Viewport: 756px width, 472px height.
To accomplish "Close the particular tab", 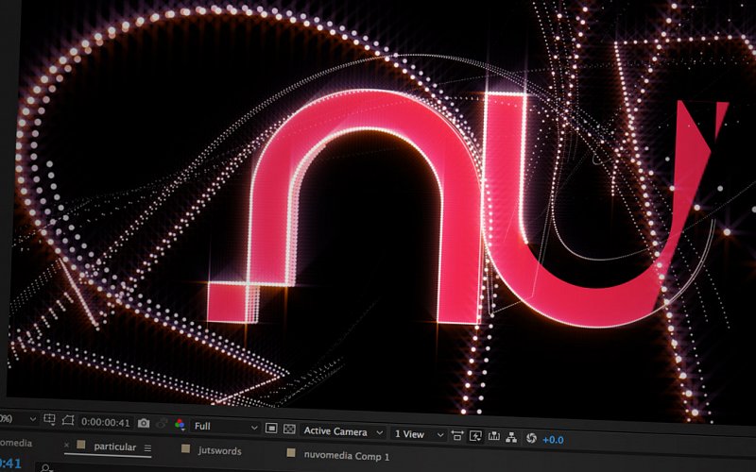I will point(66,445).
